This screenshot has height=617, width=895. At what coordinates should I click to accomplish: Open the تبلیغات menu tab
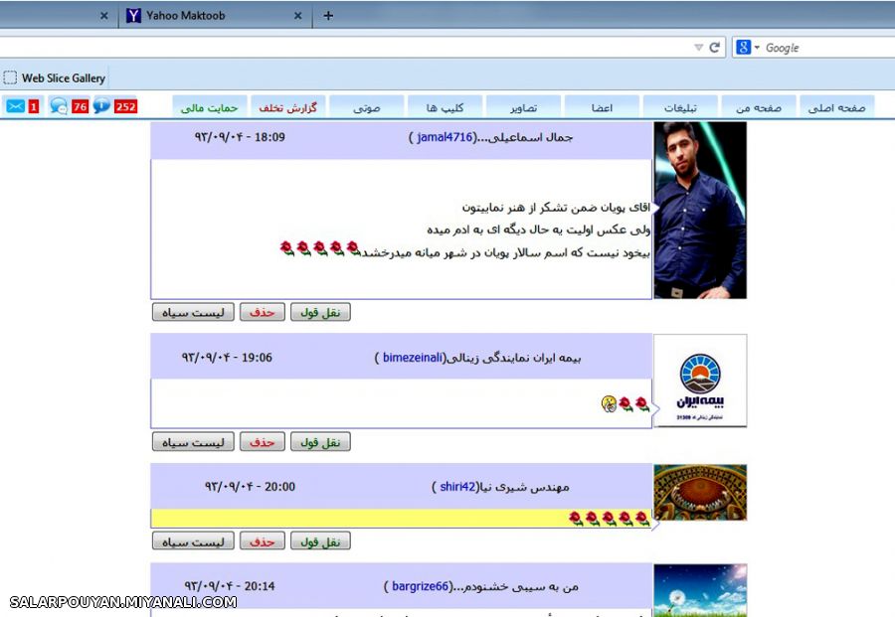pos(680,107)
